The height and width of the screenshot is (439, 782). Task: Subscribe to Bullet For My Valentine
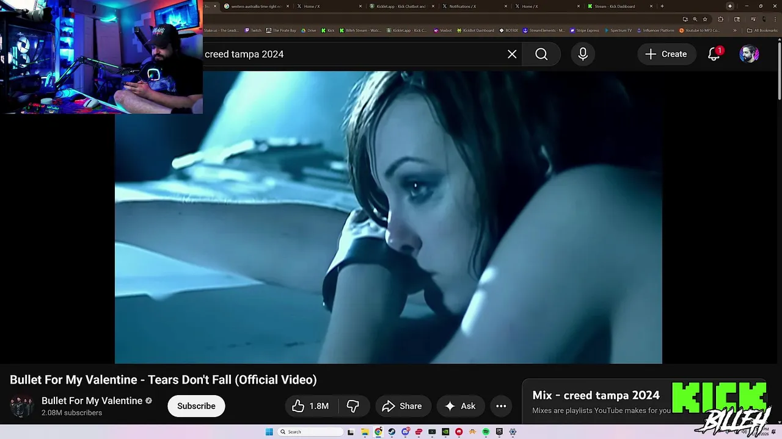pyautogui.click(x=196, y=406)
